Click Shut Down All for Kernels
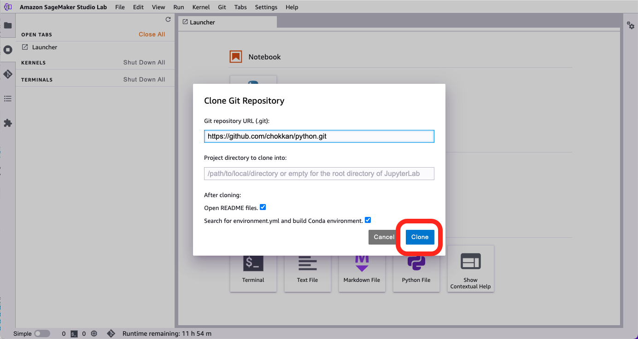This screenshot has height=339, width=638. pyautogui.click(x=144, y=63)
